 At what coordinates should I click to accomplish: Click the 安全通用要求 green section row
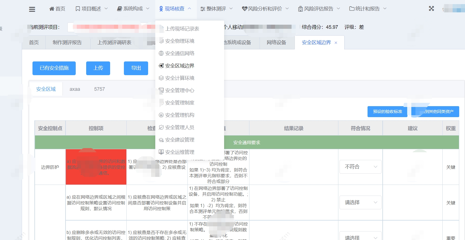[247, 142]
